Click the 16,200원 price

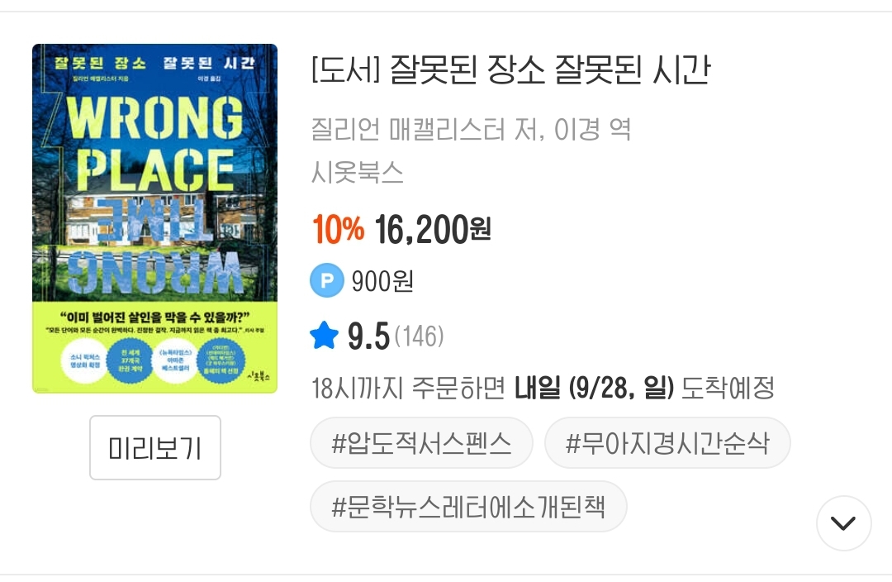[433, 230]
